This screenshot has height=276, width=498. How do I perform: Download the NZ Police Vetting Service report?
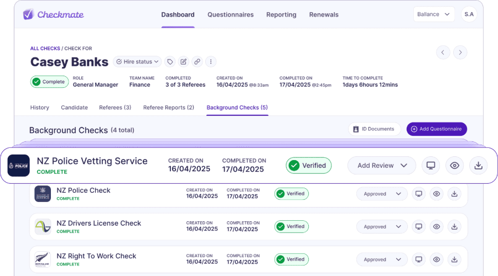point(479,166)
